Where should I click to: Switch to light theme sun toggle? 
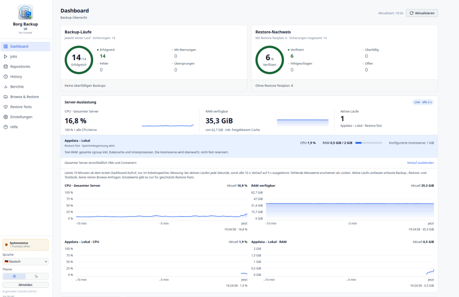tap(14, 276)
